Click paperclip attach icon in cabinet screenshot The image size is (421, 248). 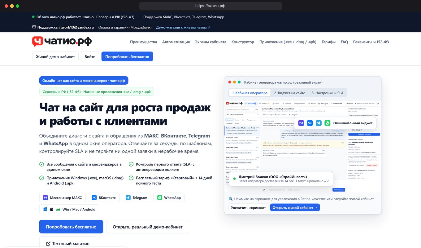coord(264,190)
